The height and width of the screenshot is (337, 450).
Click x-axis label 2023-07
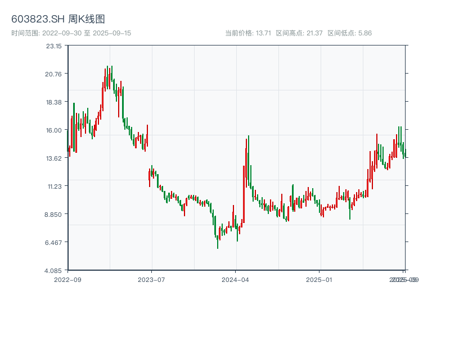[x=151, y=280]
